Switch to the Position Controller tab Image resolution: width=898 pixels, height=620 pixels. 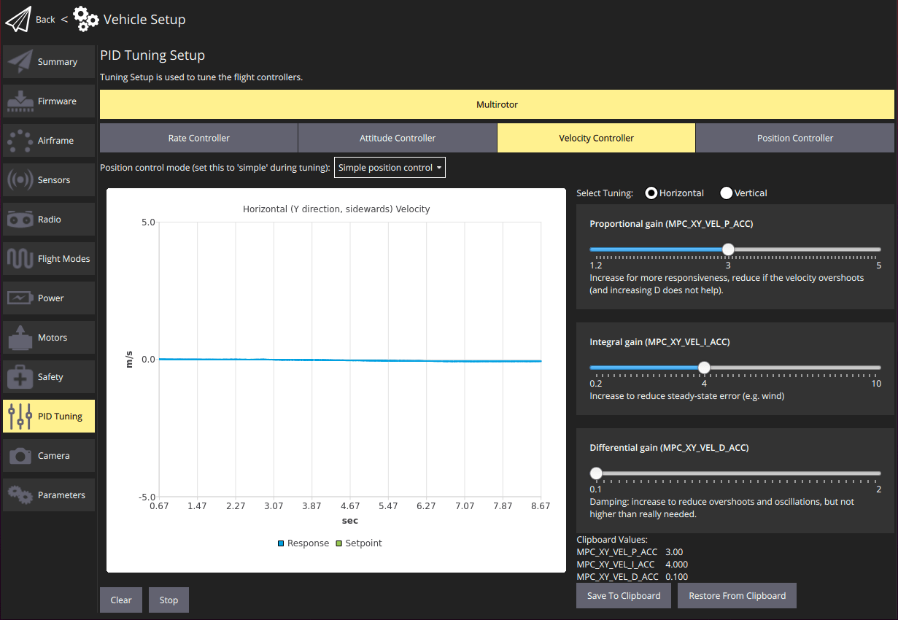794,138
